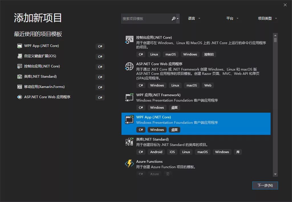
Task: Click C# badge beside 自定义键盘扩展(iOS)
Action: click(100, 57)
